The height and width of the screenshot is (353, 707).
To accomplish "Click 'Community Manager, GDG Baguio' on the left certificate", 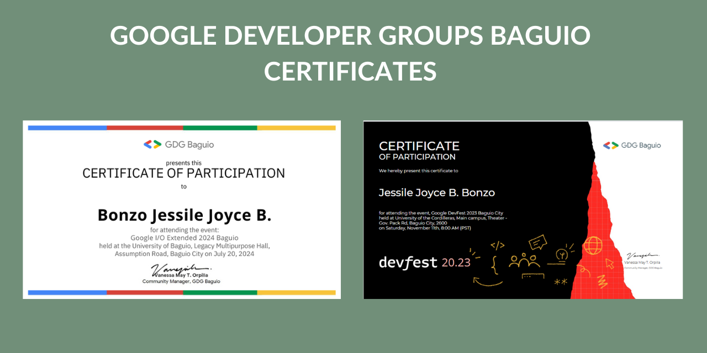I will (181, 281).
